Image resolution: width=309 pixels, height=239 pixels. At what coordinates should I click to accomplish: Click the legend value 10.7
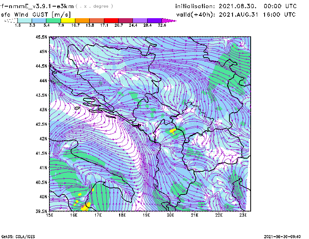(x=75, y=25)
